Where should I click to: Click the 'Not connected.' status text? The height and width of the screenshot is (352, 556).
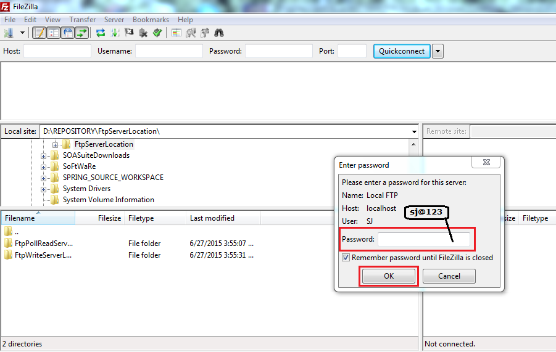tap(450, 344)
